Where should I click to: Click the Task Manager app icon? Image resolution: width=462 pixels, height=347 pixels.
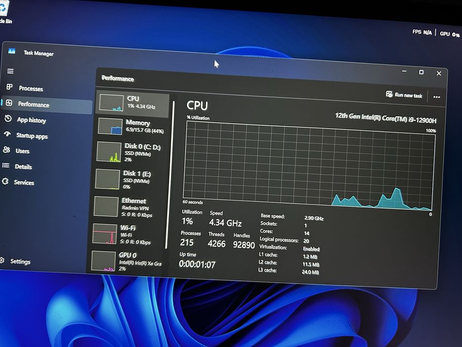coord(11,51)
